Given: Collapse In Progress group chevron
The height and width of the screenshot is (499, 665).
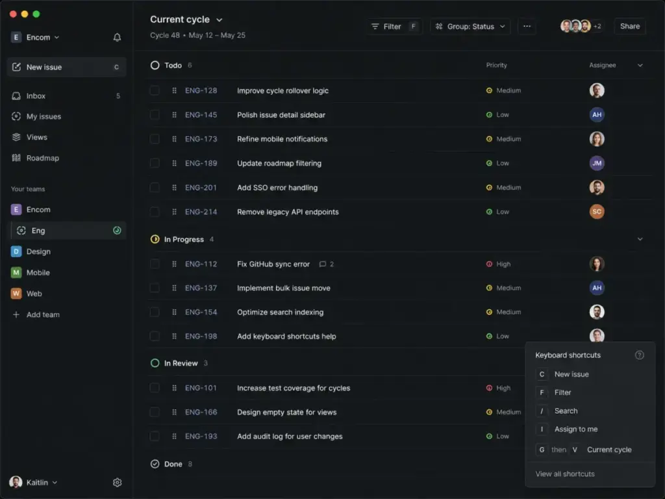Looking at the screenshot, I should [640, 239].
